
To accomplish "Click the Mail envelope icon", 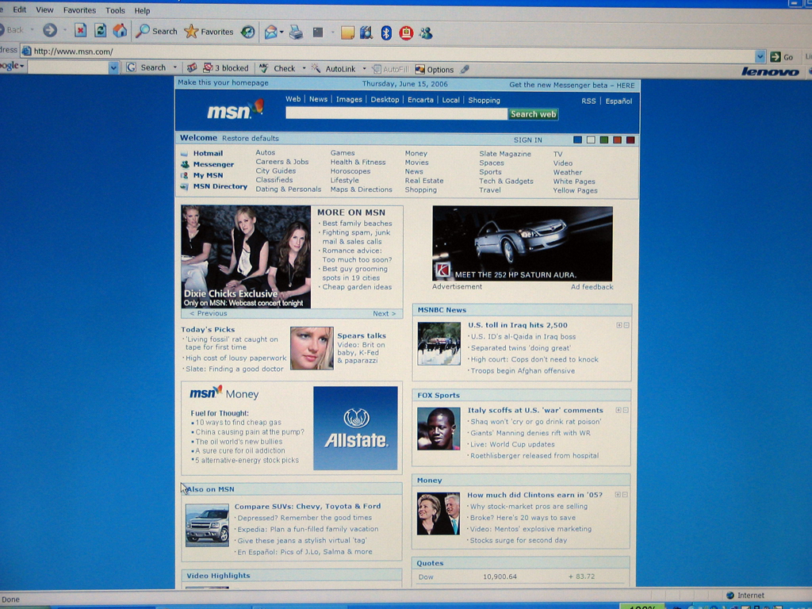I will tap(271, 33).
